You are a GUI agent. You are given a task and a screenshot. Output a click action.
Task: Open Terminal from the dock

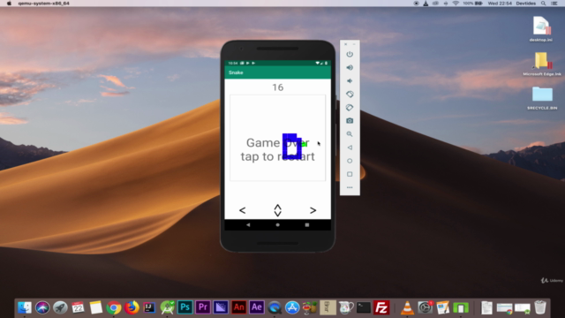click(x=364, y=307)
